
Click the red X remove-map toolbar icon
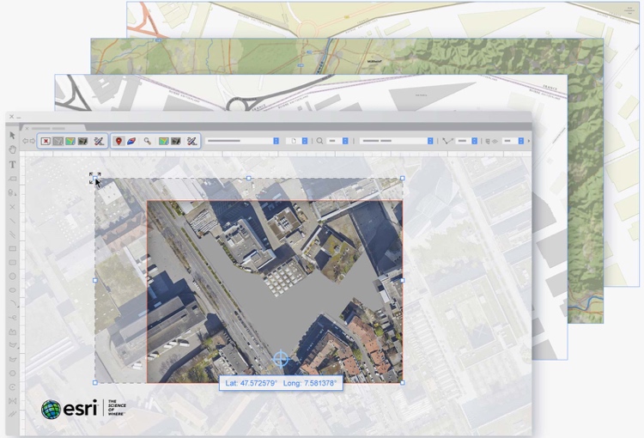(x=46, y=141)
